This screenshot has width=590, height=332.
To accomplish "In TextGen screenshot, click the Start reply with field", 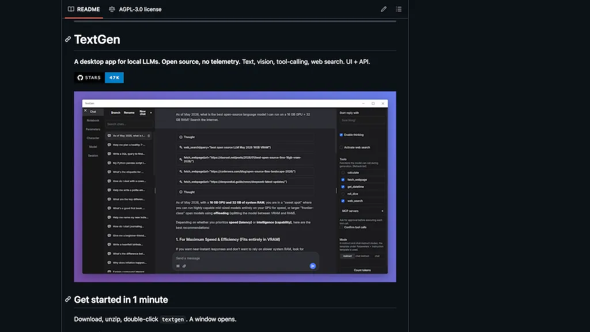I will tap(362, 120).
